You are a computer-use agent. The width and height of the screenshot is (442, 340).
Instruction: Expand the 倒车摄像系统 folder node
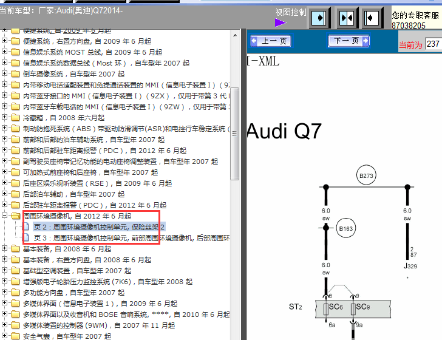4,73
